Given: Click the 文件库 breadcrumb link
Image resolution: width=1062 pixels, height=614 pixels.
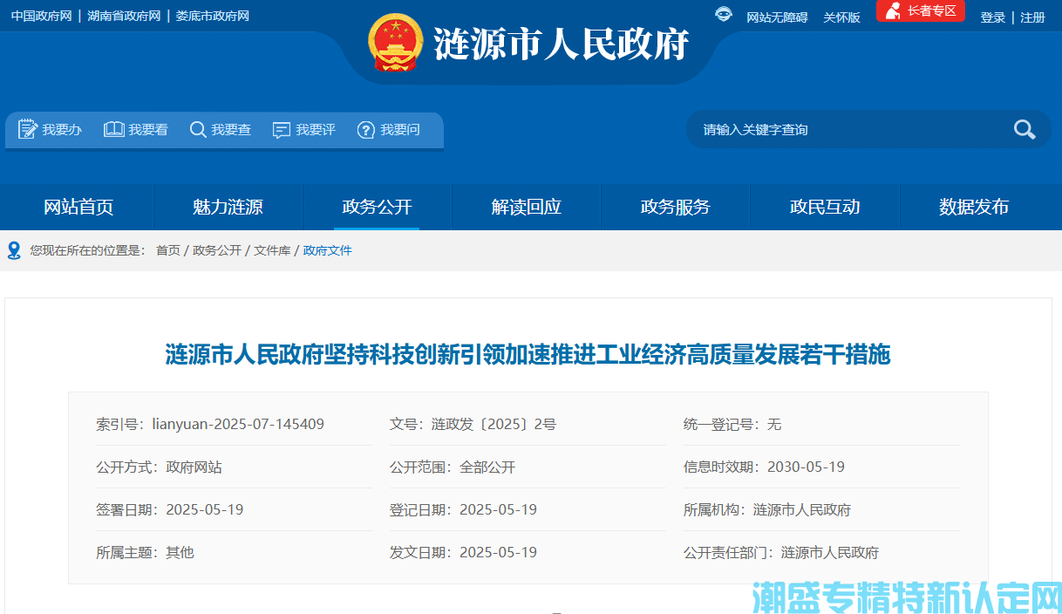Looking at the screenshot, I should pyautogui.click(x=272, y=250).
